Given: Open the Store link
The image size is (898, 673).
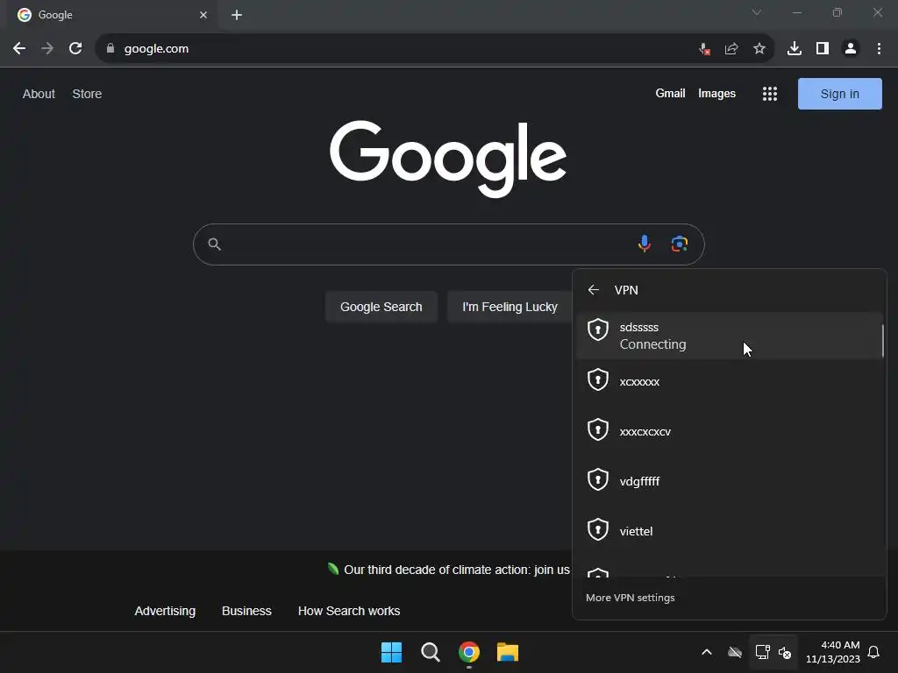Looking at the screenshot, I should pyautogui.click(x=87, y=94).
